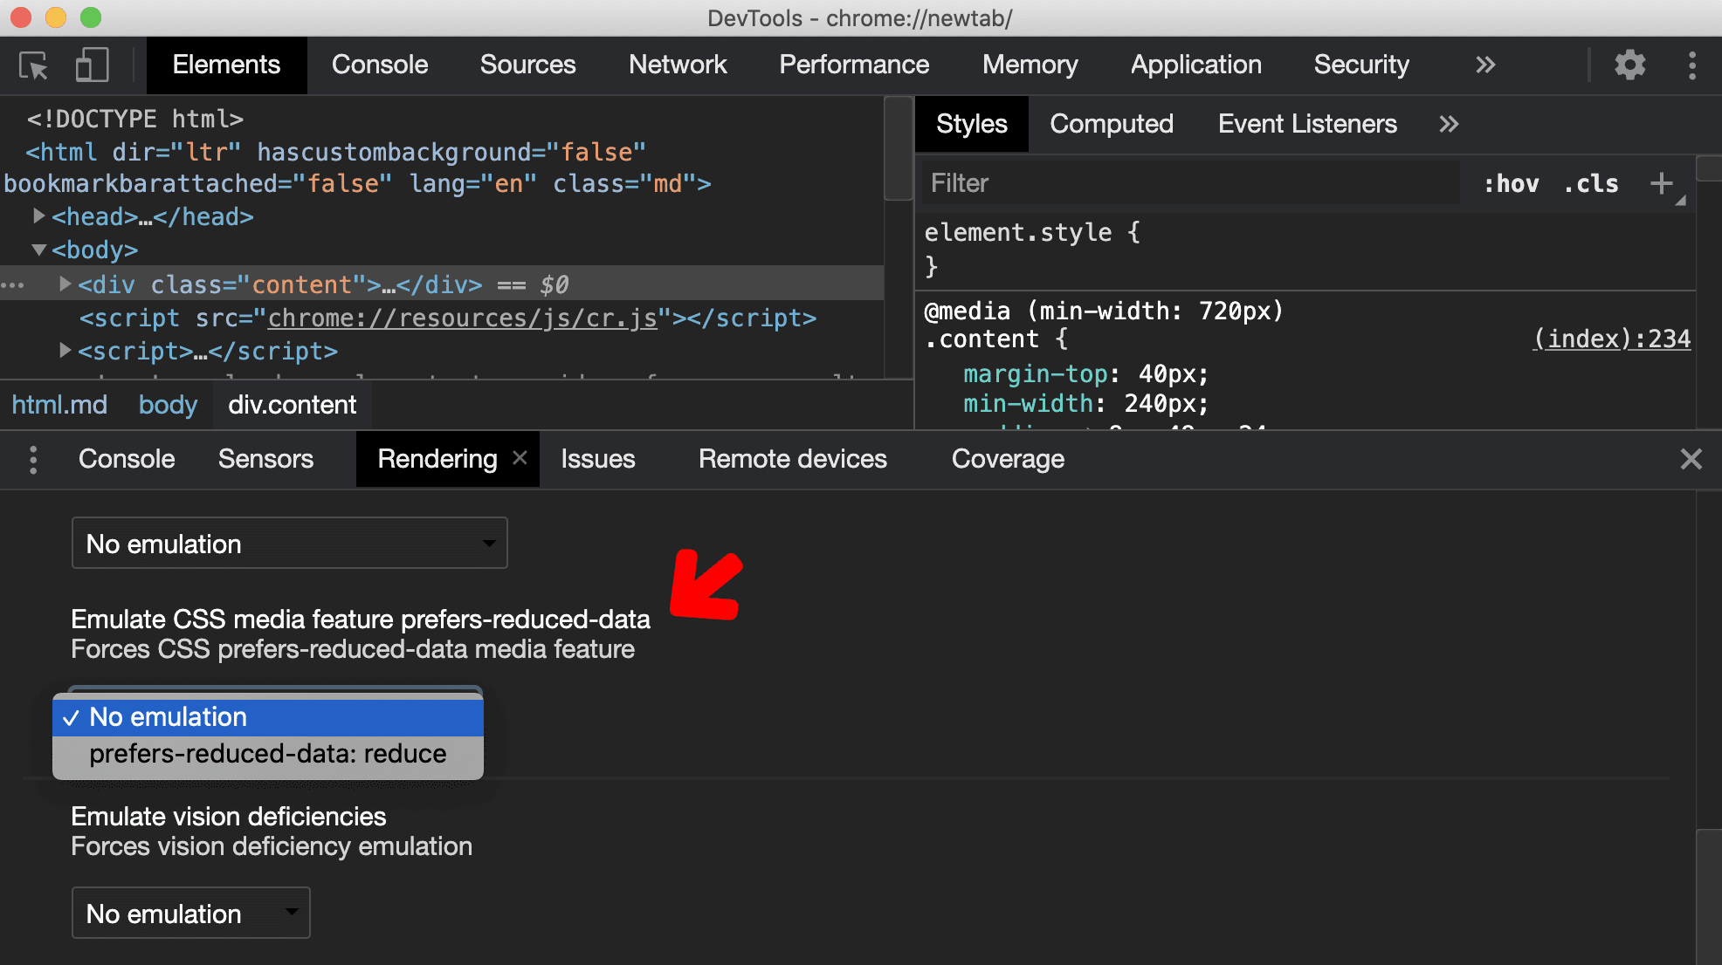
Task: Click the overflow panels chevron icon
Action: coord(1486,64)
